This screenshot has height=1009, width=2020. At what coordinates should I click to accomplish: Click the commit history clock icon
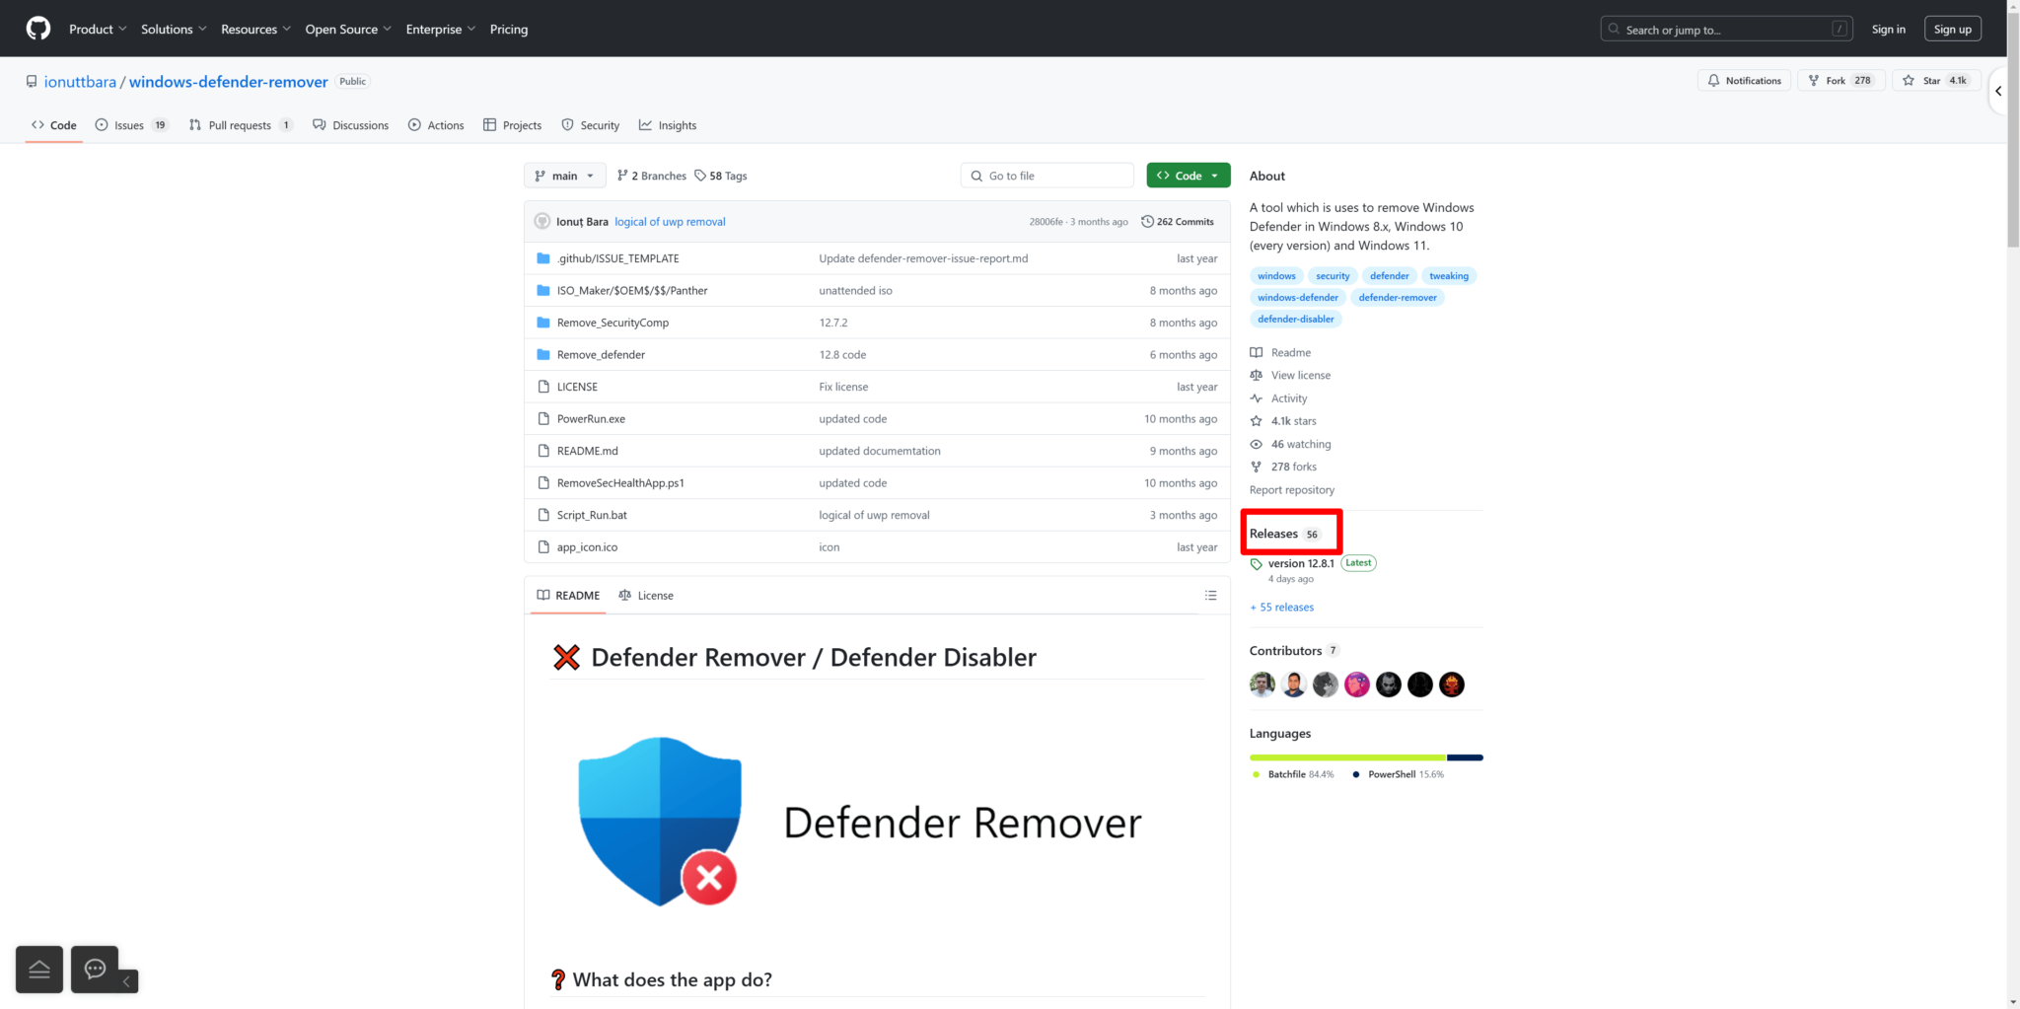(x=1146, y=221)
